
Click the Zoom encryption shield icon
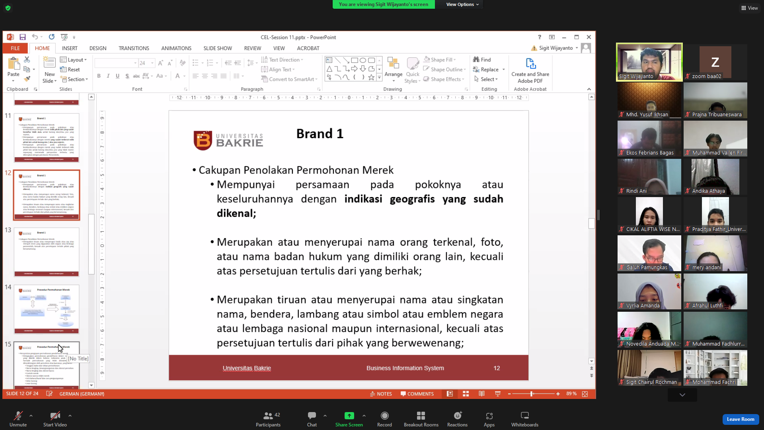pyautogui.click(x=8, y=8)
